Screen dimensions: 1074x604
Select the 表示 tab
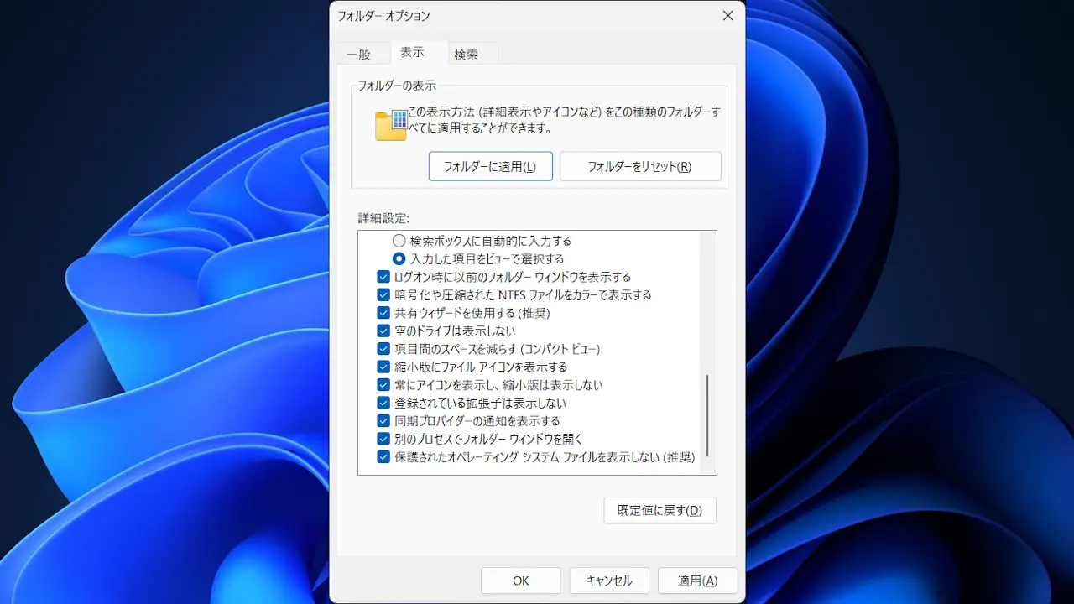(412, 52)
